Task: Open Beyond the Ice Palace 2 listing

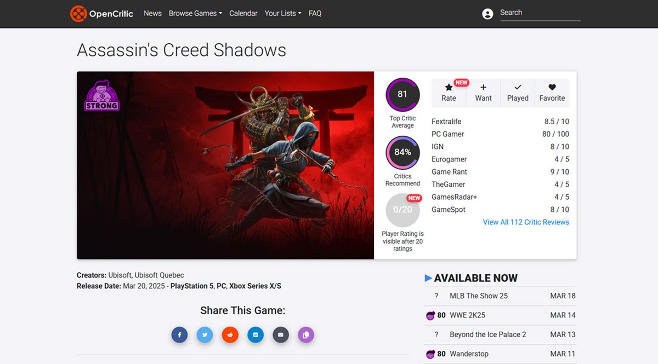Action: point(488,334)
